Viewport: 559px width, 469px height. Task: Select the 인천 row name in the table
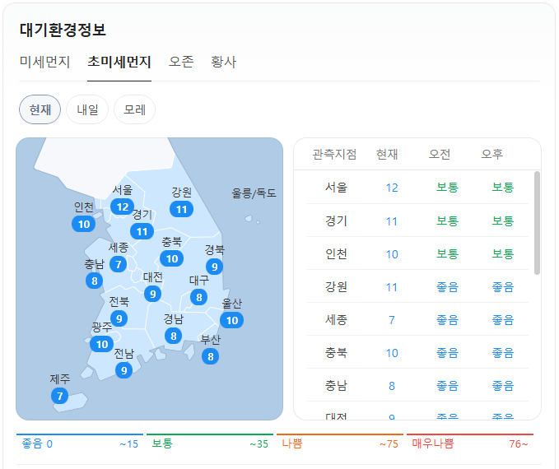click(x=336, y=254)
